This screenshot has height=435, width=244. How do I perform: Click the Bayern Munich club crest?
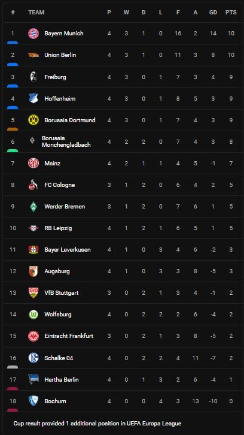(33, 34)
